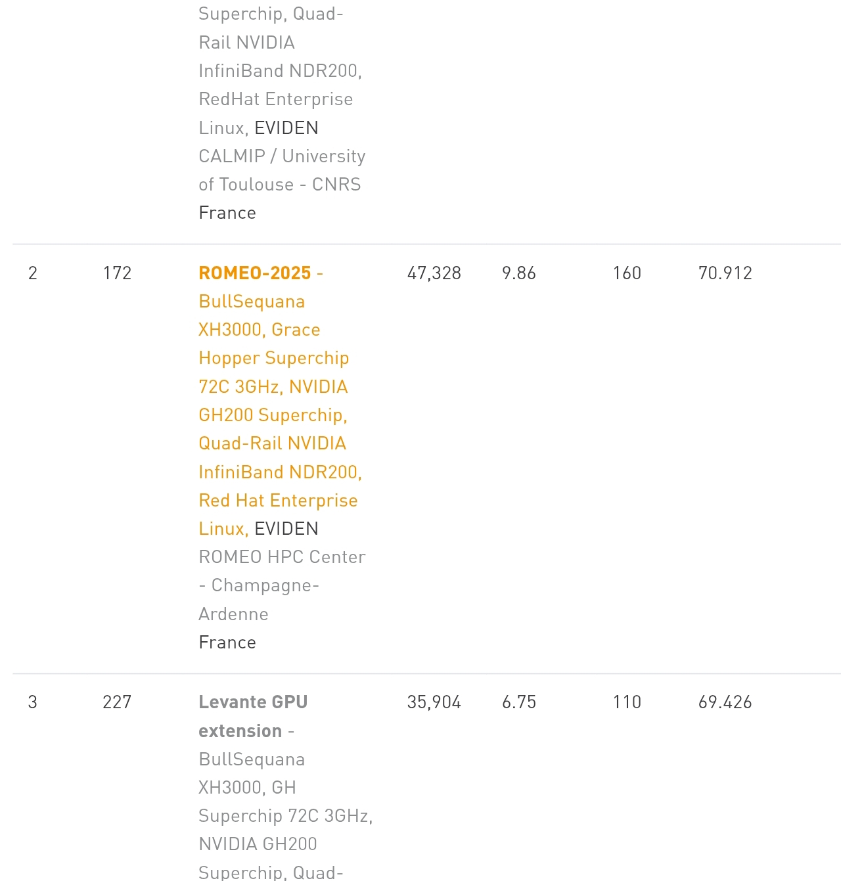841x881 pixels.
Task: Open the ROMEO-2025 system link
Action: point(254,273)
